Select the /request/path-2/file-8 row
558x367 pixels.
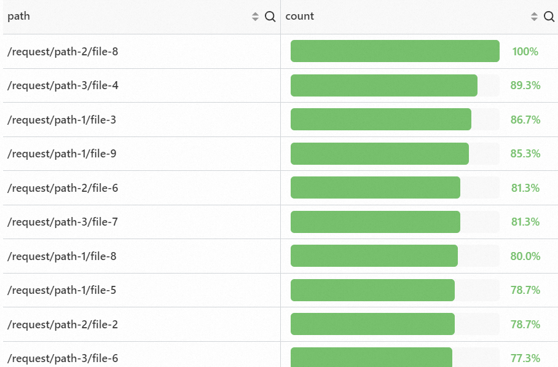(x=63, y=52)
